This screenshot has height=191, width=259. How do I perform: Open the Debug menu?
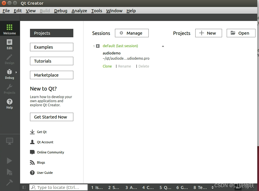(61, 11)
